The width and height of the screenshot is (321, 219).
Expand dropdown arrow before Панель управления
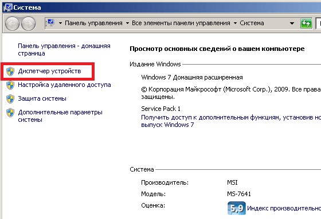coord(60,23)
